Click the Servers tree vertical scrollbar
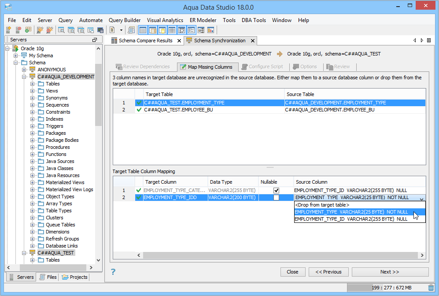 click(98, 95)
